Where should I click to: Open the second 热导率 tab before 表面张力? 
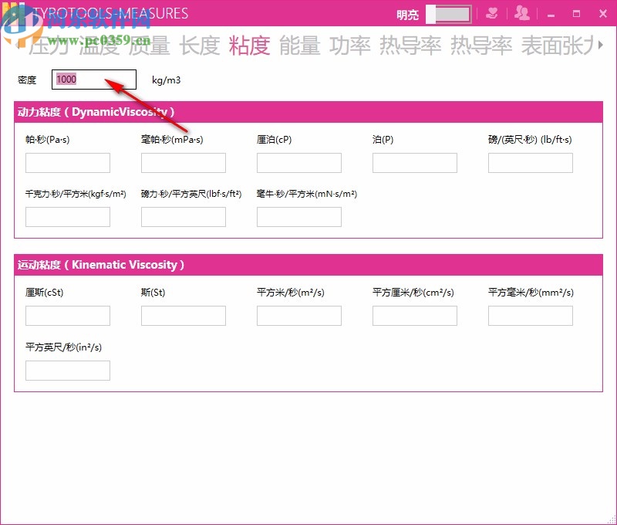[481, 46]
